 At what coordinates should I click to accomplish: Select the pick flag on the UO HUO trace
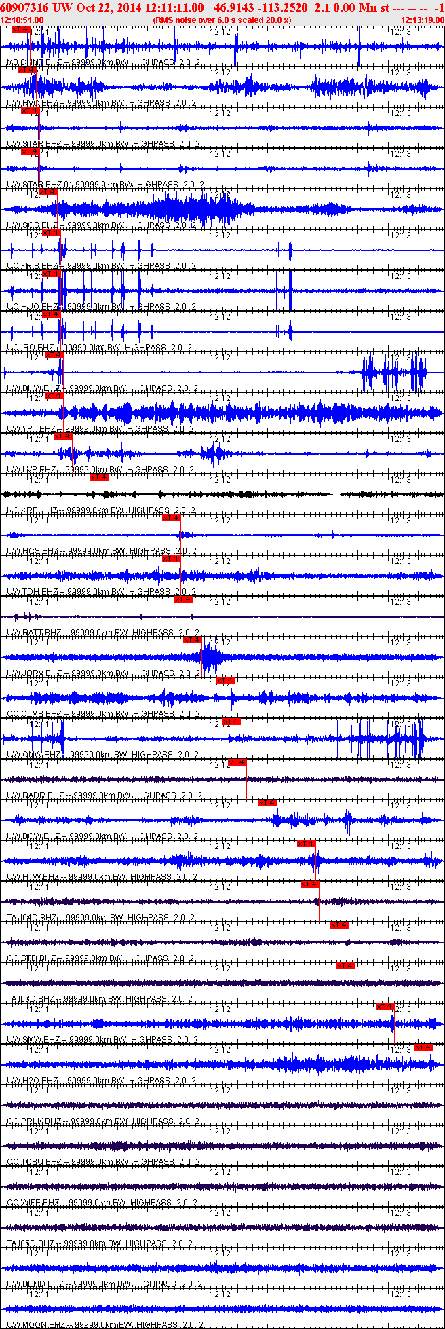click(52, 274)
